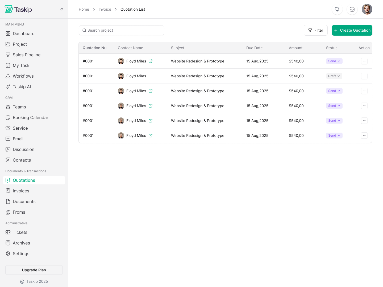383x287 pixels.
Task: Go to Sales Pipeline in sidebar
Action: coord(27,55)
